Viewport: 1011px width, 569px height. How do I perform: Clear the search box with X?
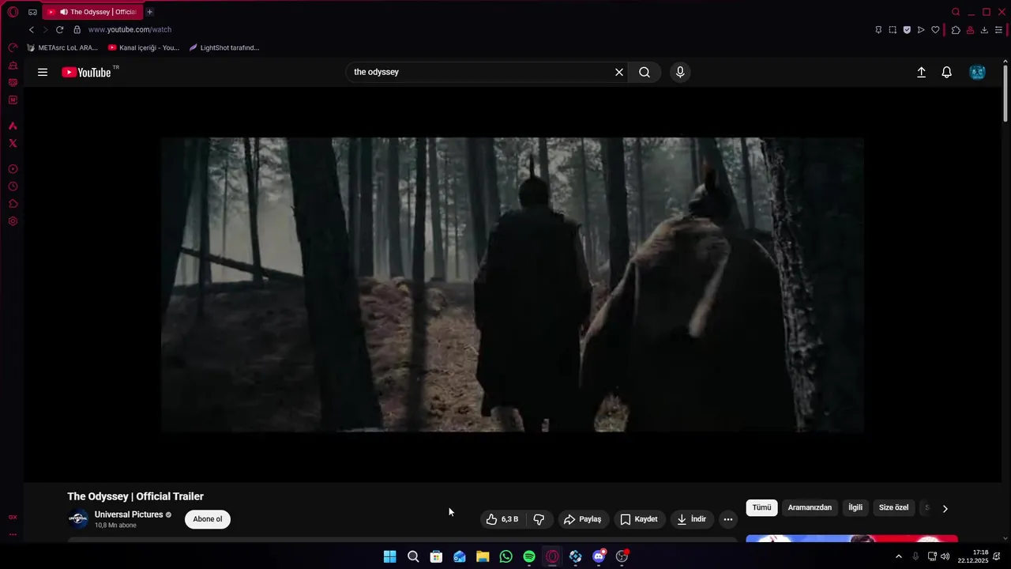[x=619, y=72]
